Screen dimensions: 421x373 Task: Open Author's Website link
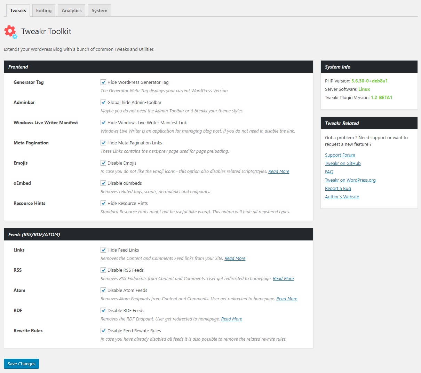[342, 197]
